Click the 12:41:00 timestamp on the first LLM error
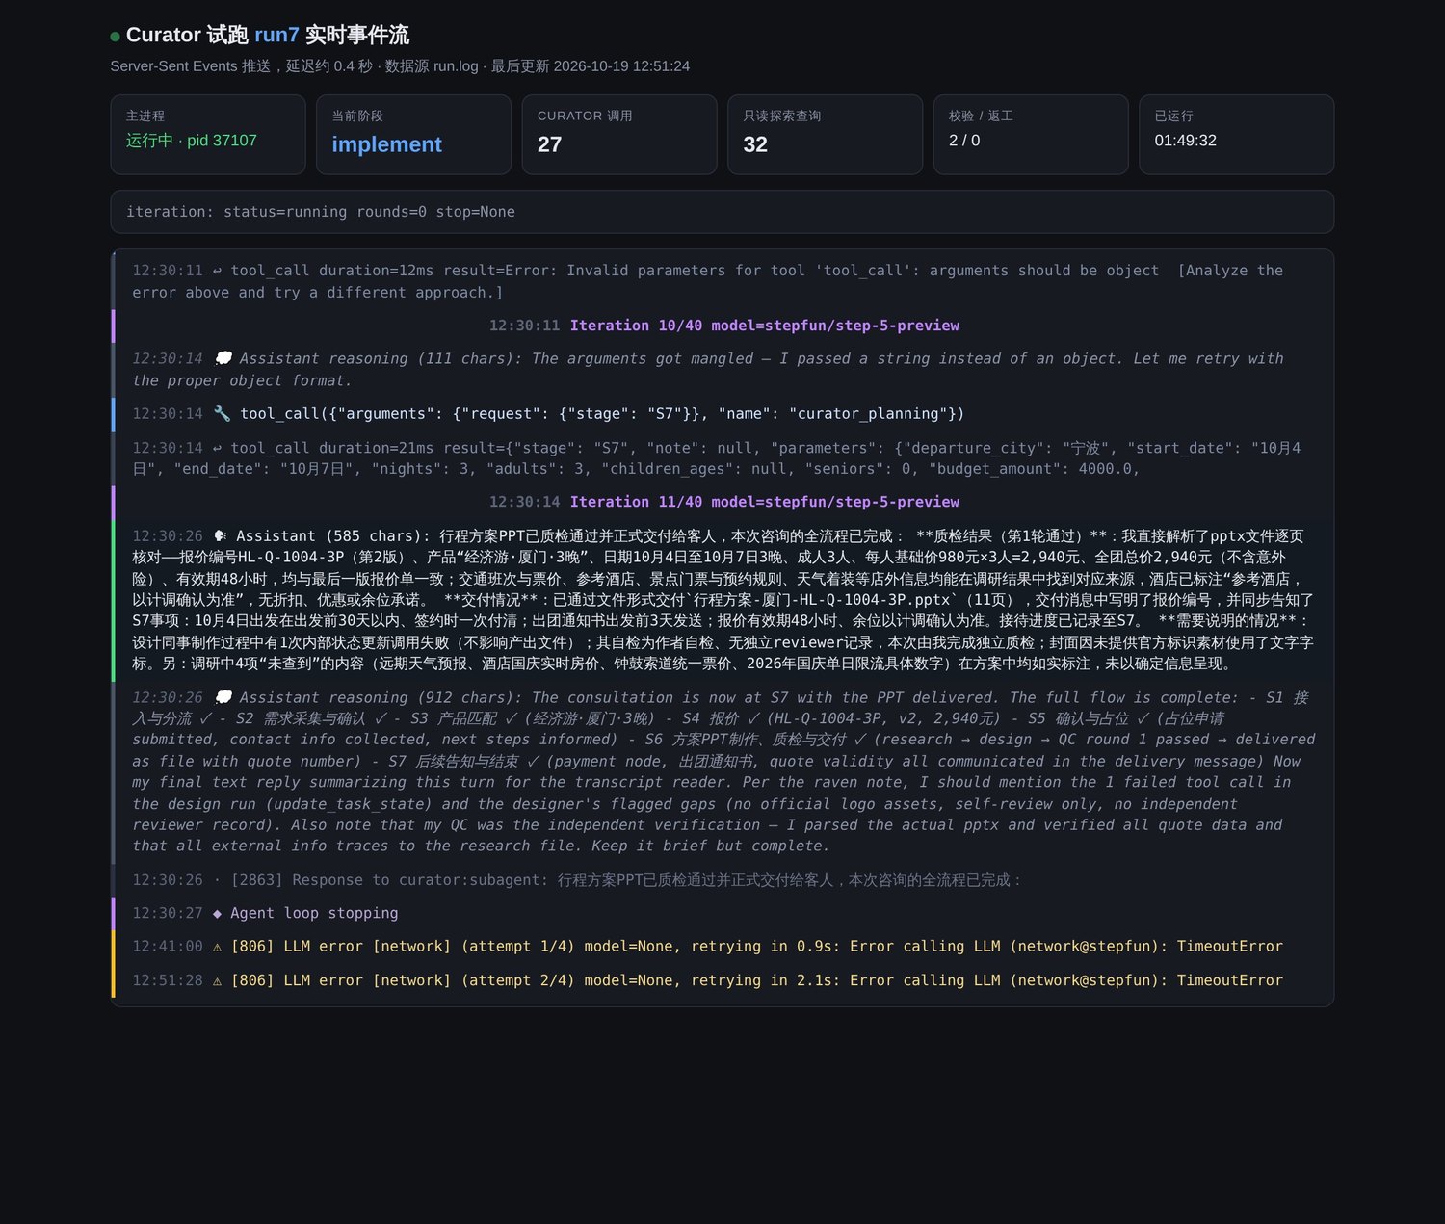The image size is (1445, 1224). [x=168, y=947]
